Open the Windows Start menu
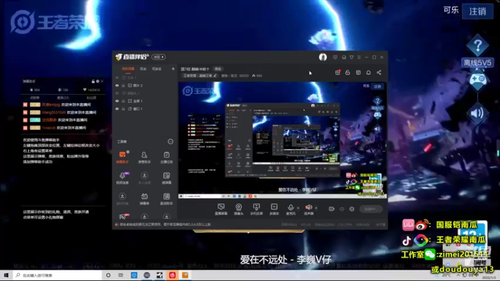The height and width of the screenshot is (281, 500). [x=6, y=275]
